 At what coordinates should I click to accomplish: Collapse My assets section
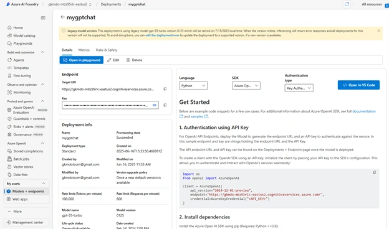(x=44, y=184)
